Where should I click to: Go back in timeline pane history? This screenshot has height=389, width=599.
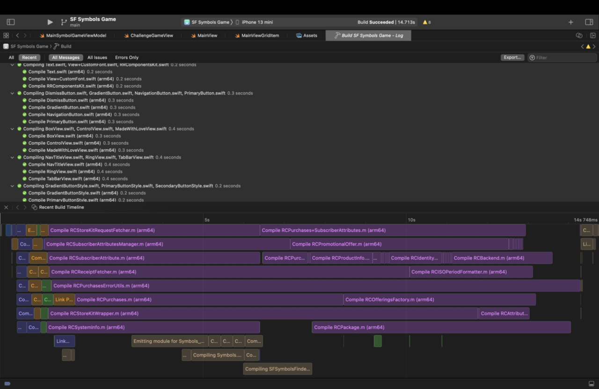pos(17,207)
